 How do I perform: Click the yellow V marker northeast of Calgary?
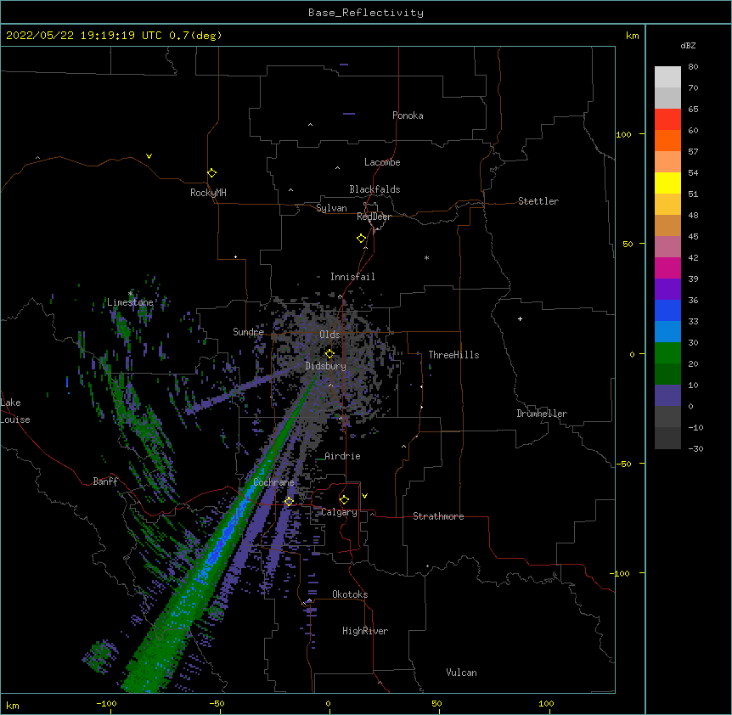pos(364,496)
